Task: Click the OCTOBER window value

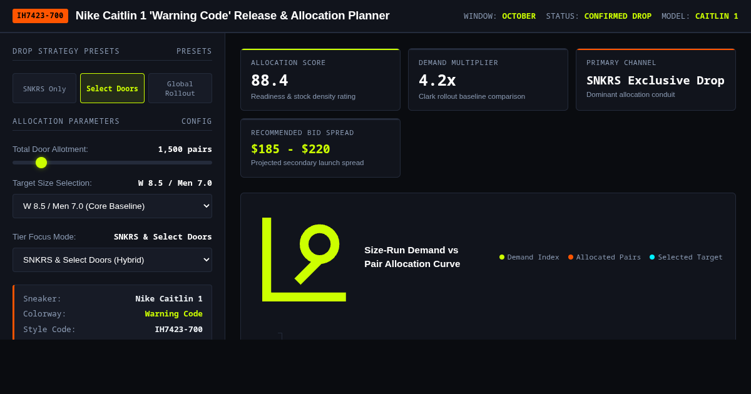Action: click(x=519, y=16)
